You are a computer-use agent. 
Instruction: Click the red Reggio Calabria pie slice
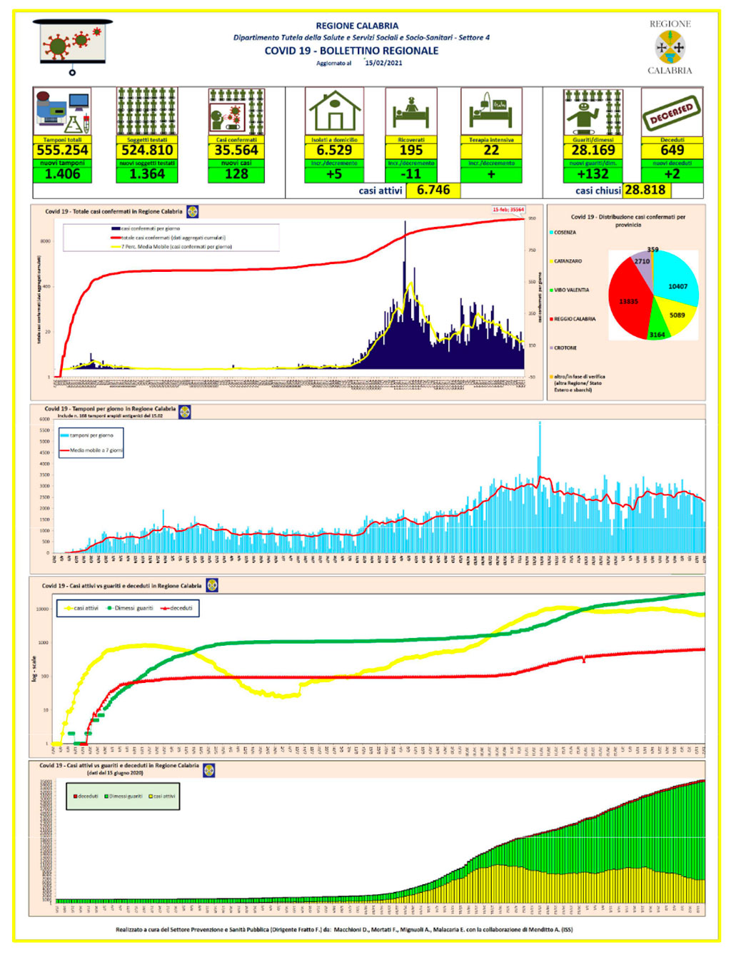[630, 298]
